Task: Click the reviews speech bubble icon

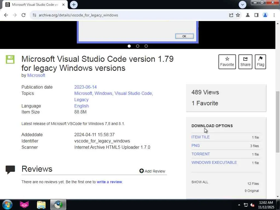Action: tap(10, 170)
